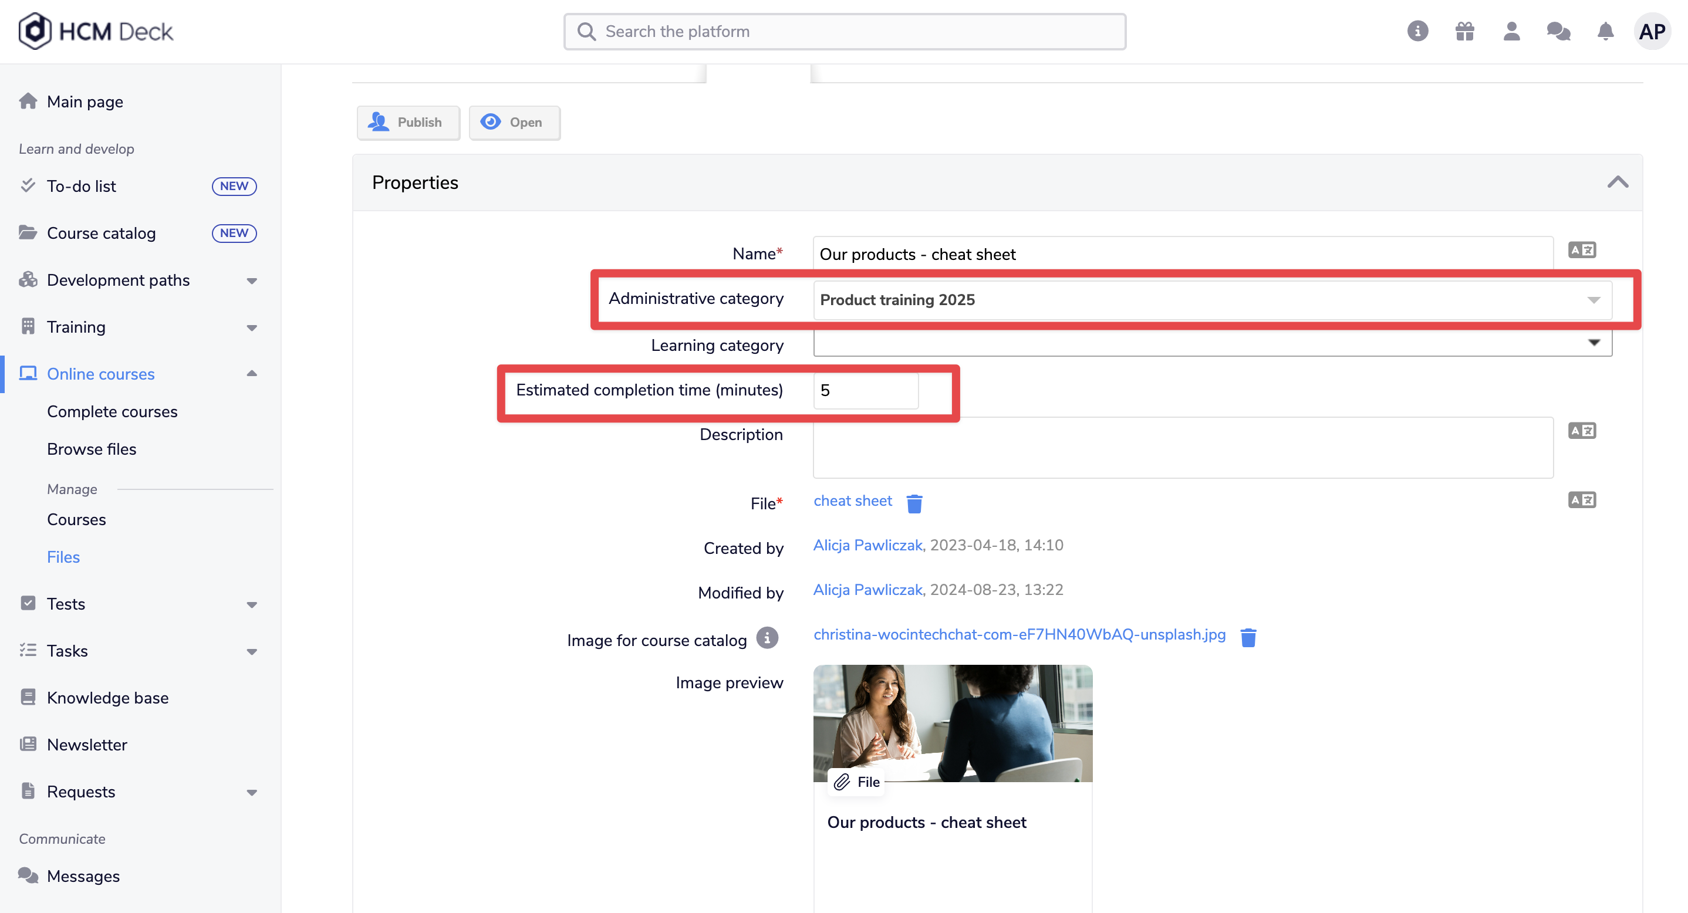Open the Administrative category dropdown
This screenshot has width=1688, height=913.
point(1212,300)
